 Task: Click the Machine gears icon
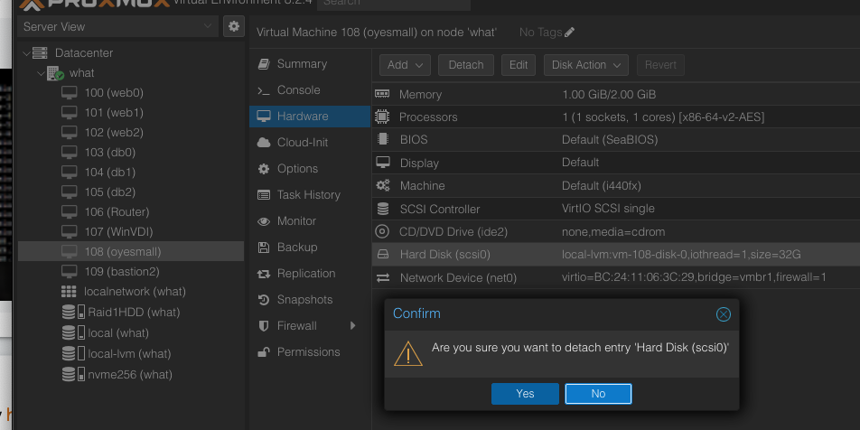(383, 185)
